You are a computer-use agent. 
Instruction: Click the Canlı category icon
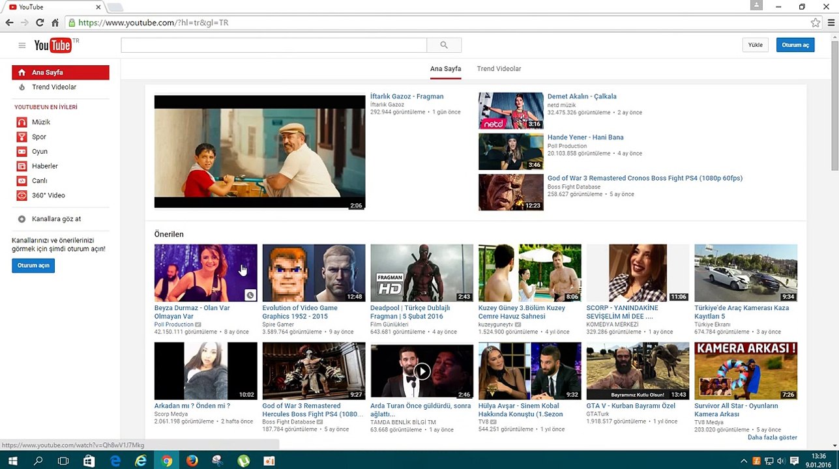[x=22, y=180]
